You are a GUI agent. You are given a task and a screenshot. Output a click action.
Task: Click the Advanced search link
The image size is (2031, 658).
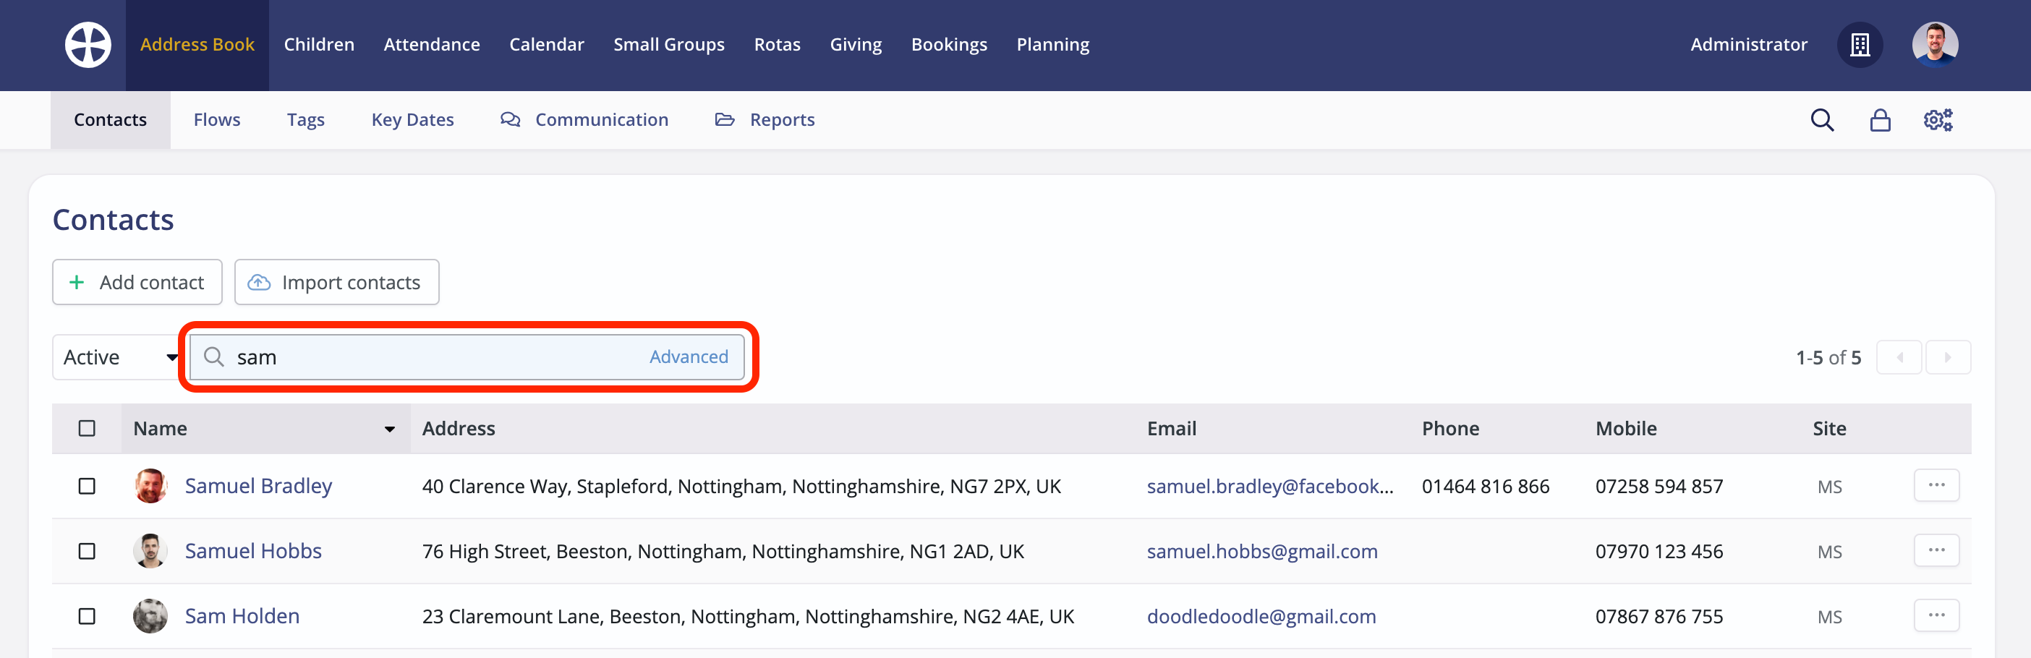coord(689,356)
